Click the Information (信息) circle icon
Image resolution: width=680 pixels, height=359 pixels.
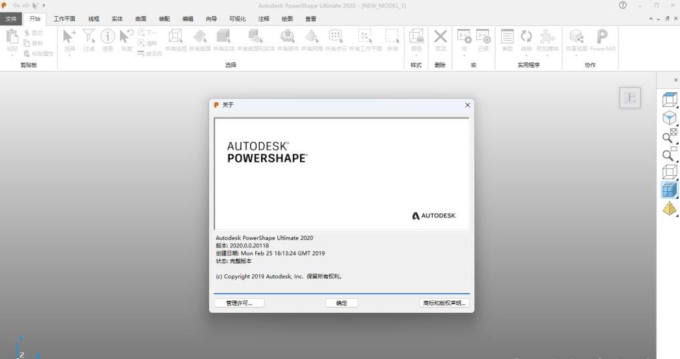(x=108, y=37)
